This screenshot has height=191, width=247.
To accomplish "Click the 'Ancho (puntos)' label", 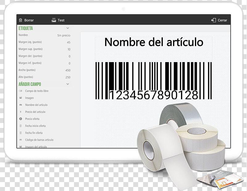I will click(27, 70).
